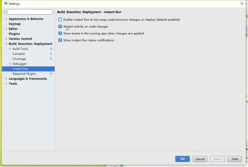The width and height of the screenshot is (248, 167).
Task: Collapse Build, Execution, Deployment arrow
Action: 6,44
